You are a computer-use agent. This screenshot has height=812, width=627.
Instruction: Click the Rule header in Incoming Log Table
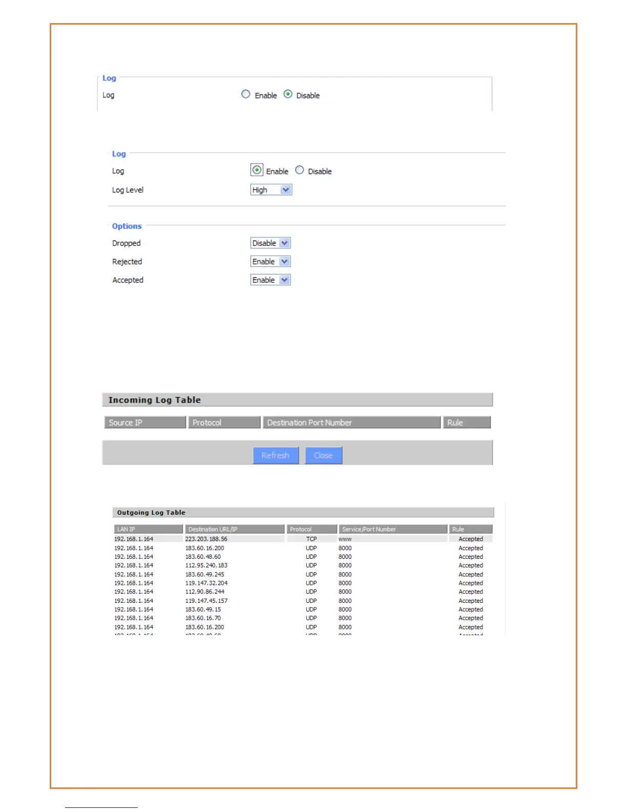pos(467,422)
